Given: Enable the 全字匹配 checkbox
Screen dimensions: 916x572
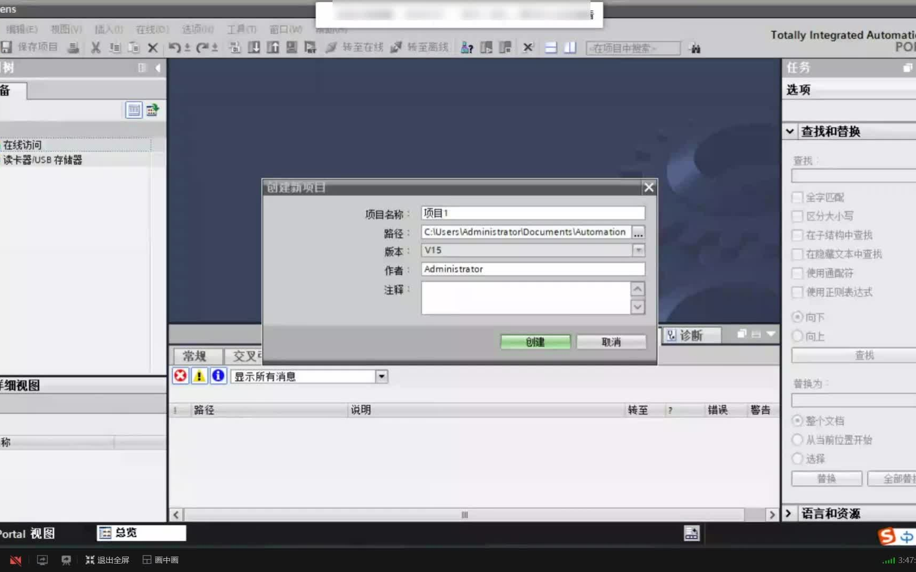Looking at the screenshot, I should pyautogui.click(x=797, y=198).
